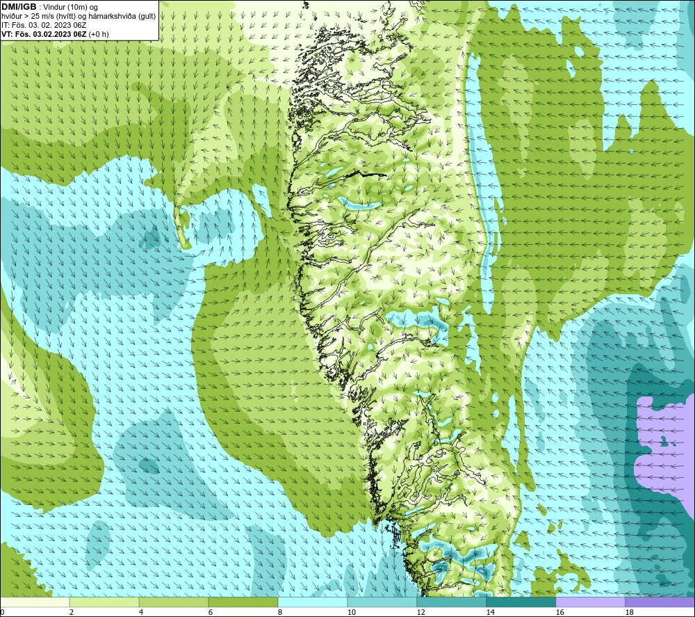Click the scale label '18'
The image size is (695, 617).
(629, 612)
